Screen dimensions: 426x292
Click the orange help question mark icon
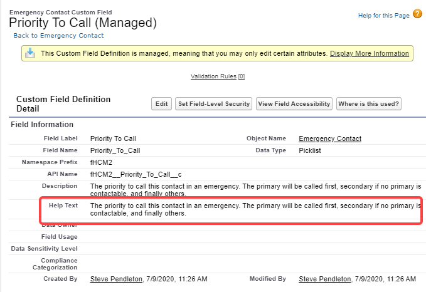tap(417, 14)
